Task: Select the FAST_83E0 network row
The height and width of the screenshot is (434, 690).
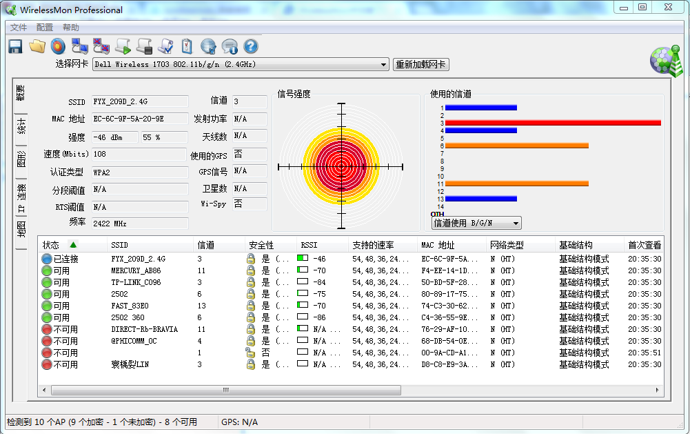Action: pyautogui.click(x=351, y=306)
